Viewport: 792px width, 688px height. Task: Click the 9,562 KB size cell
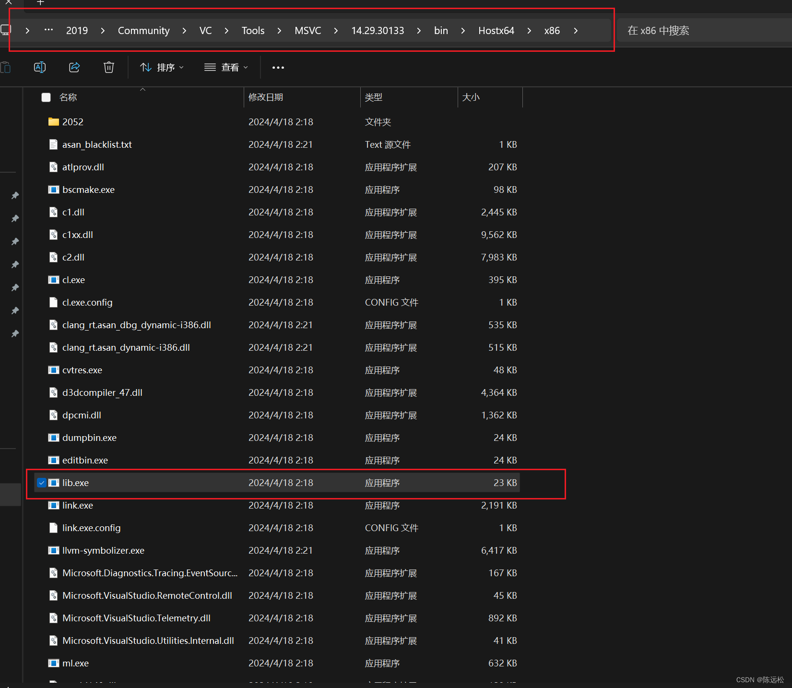(499, 235)
